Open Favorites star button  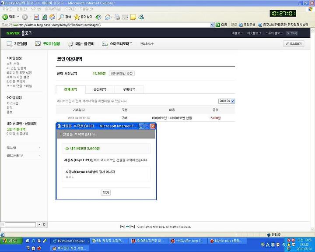click(x=83, y=17)
